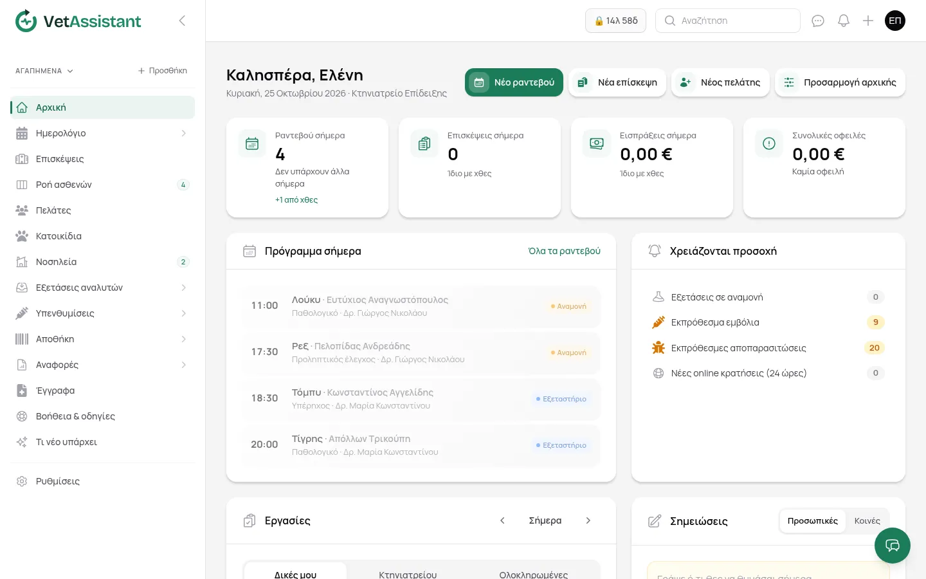Click Προσθήκη in favorites header

point(163,71)
